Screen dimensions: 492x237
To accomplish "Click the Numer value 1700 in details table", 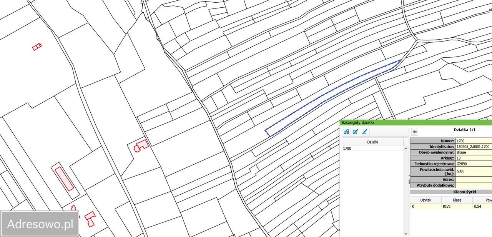I will click(474, 141).
